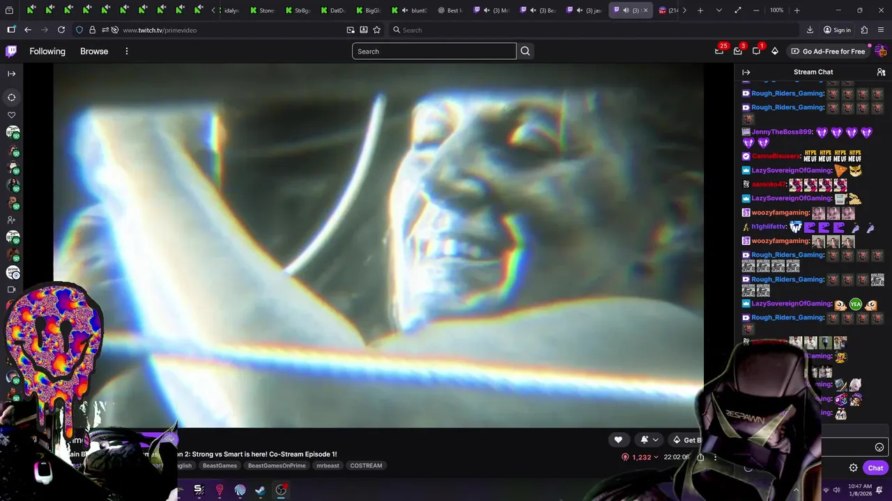Mute the active Twitch tab audio

626,10
